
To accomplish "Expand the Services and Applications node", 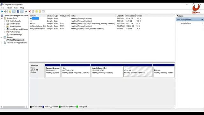I will point(2,42).
